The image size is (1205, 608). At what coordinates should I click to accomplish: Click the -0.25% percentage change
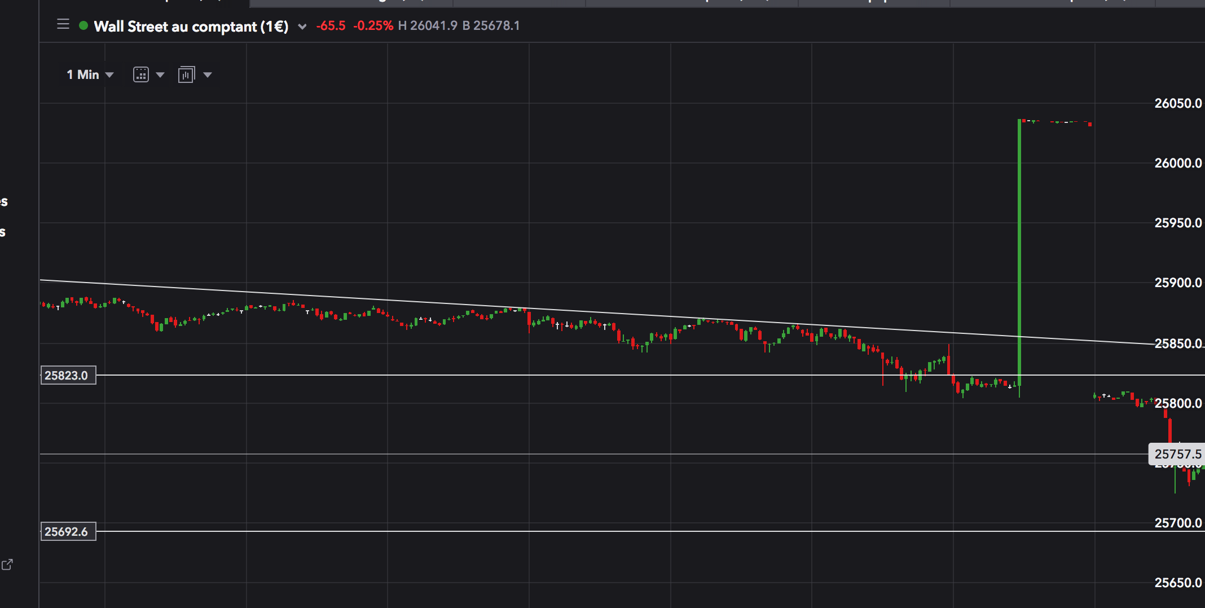373,26
